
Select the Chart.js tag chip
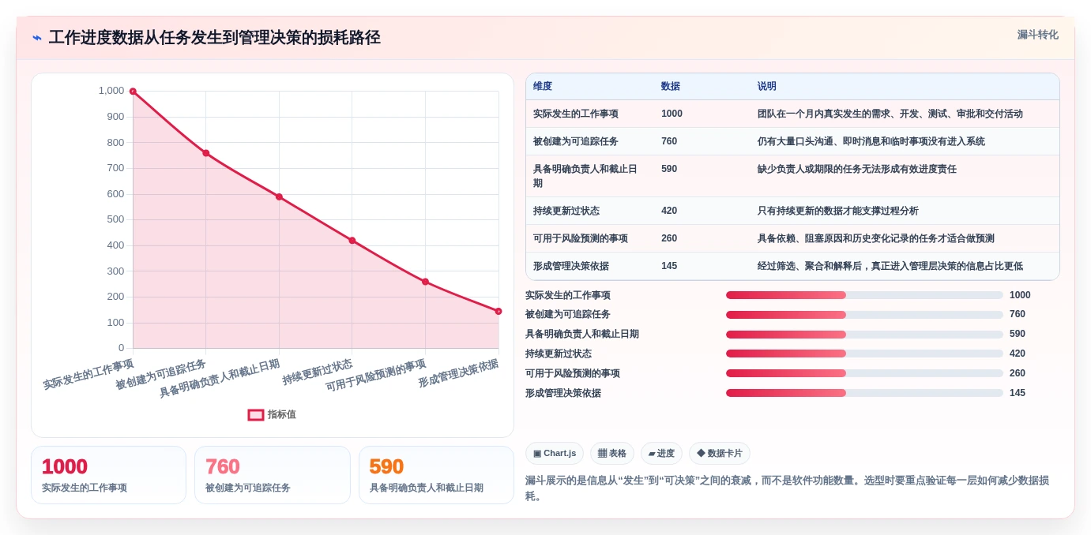point(555,453)
